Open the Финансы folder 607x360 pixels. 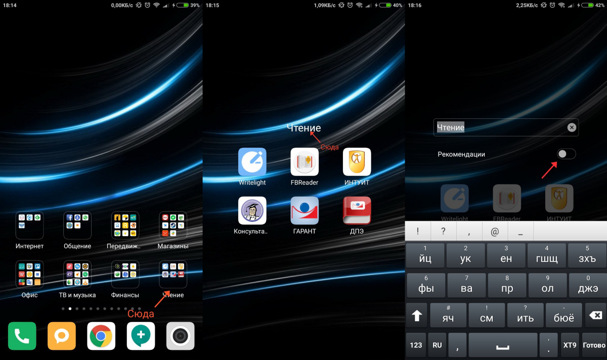coord(125,274)
